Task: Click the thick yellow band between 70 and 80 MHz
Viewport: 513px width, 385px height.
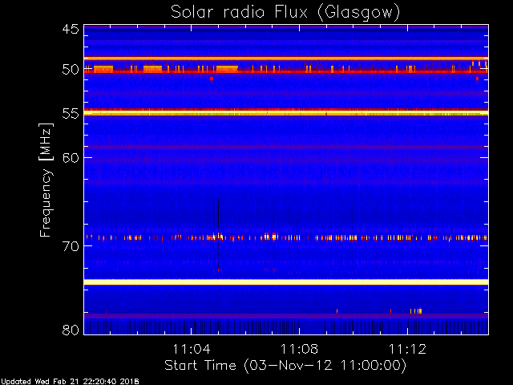Action: tap(286, 282)
